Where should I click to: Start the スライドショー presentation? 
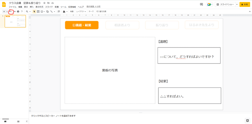[225, 4]
